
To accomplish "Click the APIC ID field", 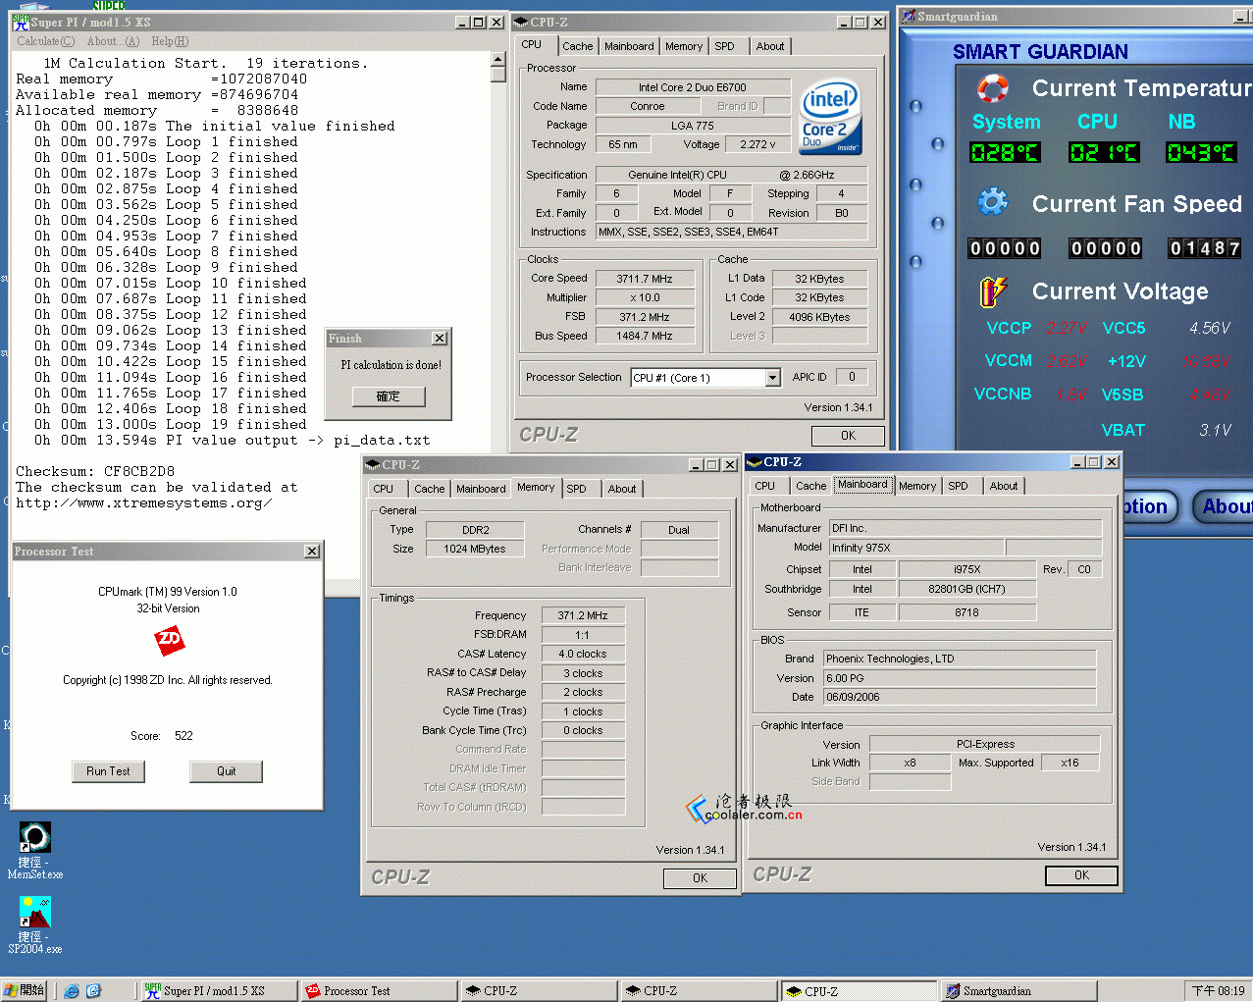I will tap(852, 377).
